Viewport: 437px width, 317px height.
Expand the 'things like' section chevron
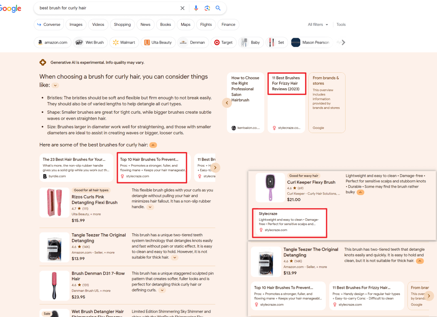point(55,86)
